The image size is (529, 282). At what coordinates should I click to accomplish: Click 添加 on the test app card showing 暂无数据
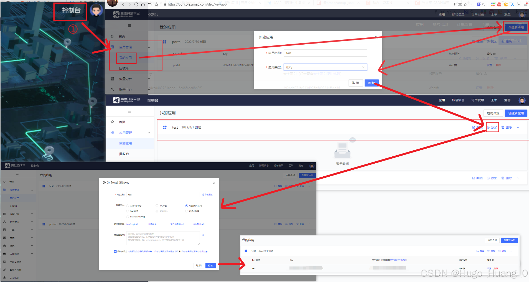click(x=492, y=127)
